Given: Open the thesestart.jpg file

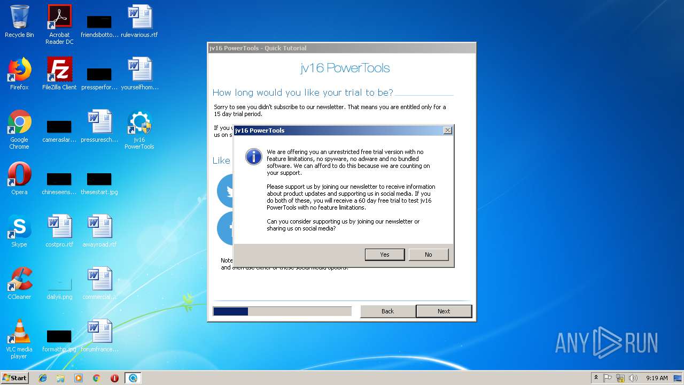Looking at the screenshot, I should [x=99, y=183].
